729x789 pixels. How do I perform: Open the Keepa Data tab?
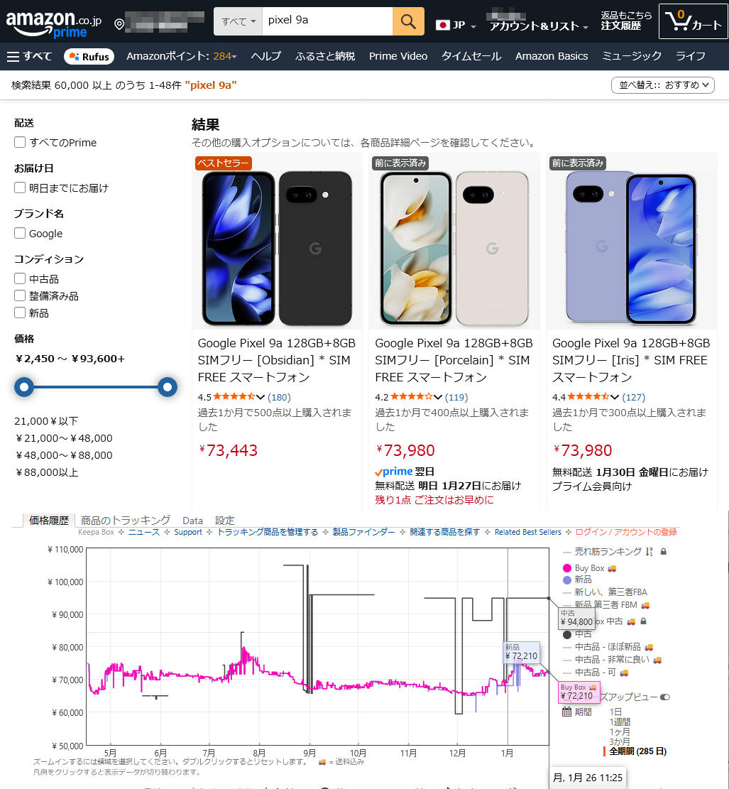point(192,521)
